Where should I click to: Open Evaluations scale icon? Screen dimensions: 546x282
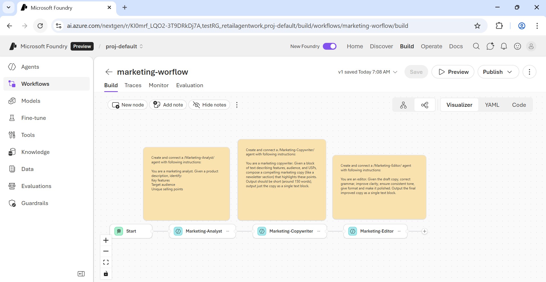click(x=12, y=186)
